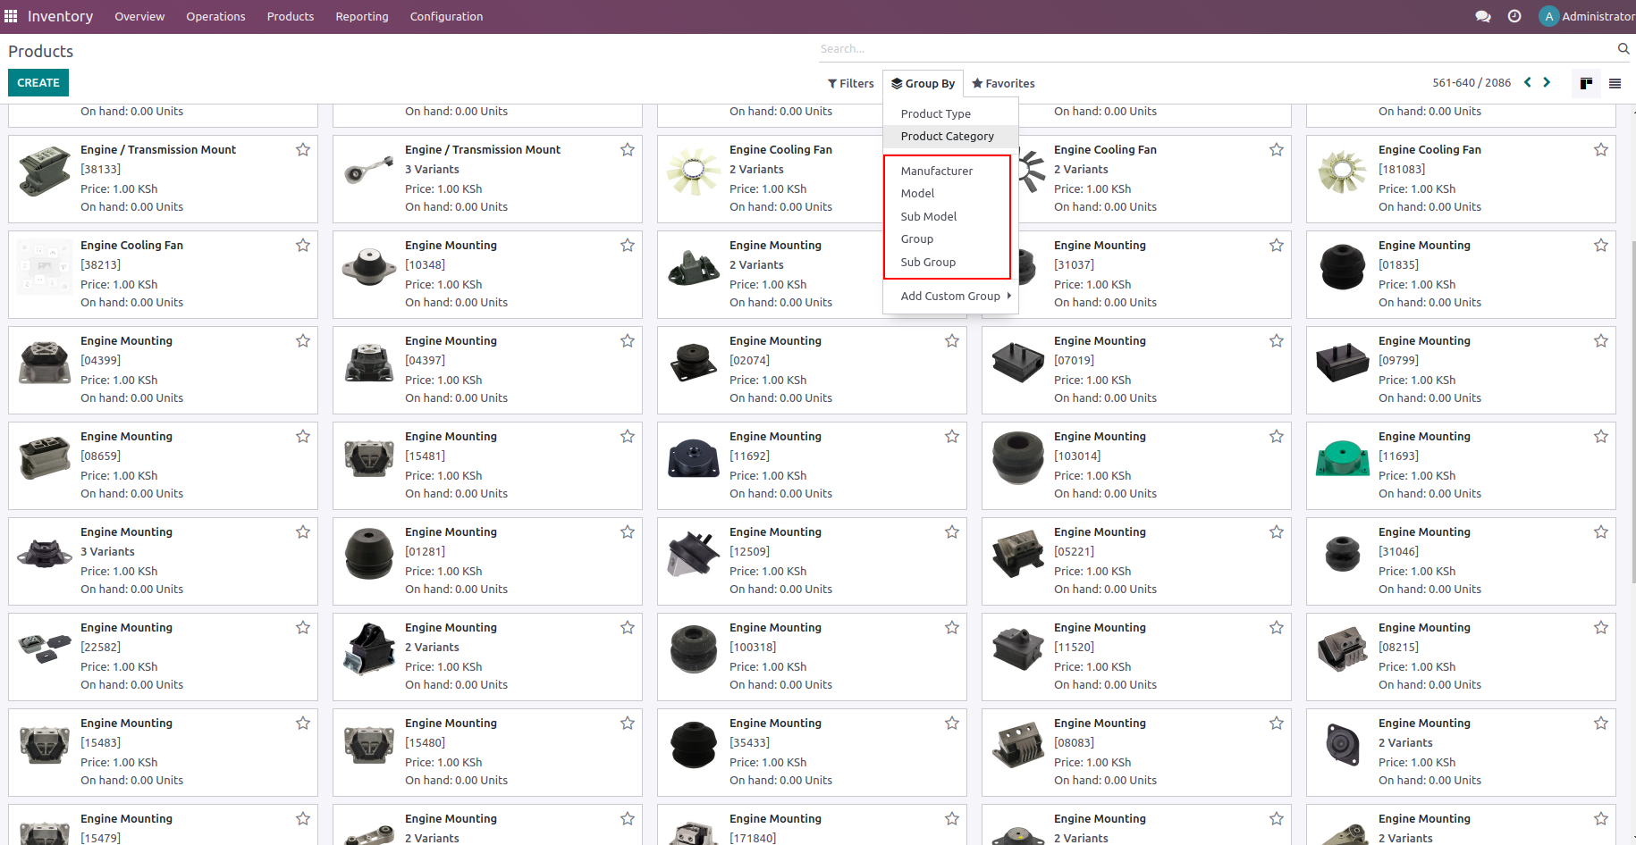Go to the next page of products
The height and width of the screenshot is (845, 1636).
pyautogui.click(x=1547, y=82)
